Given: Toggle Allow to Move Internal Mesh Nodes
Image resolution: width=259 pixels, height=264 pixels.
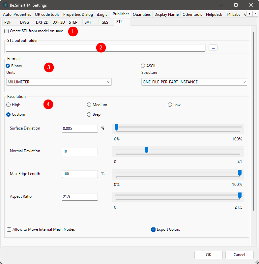Looking at the screenshot, I should coord(9,229).
